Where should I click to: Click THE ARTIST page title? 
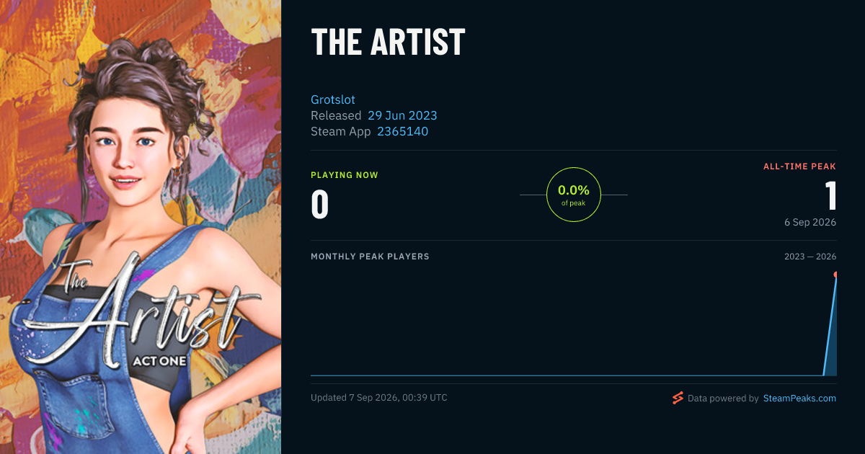click(388, 42)
